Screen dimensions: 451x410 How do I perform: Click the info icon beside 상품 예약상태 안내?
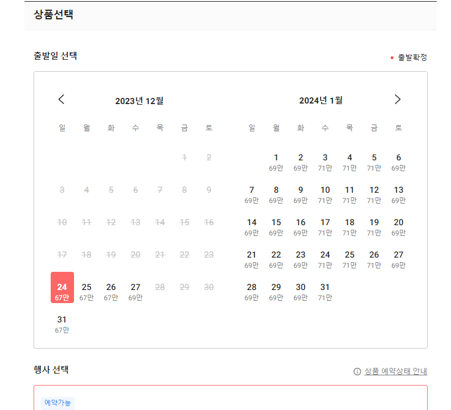pos(357,372)
